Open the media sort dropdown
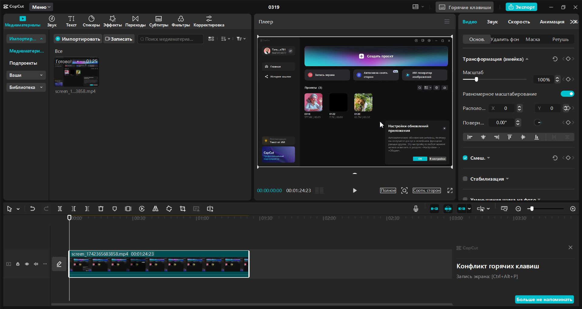Viewport: 582px width, 309px height. click(225, 39)
